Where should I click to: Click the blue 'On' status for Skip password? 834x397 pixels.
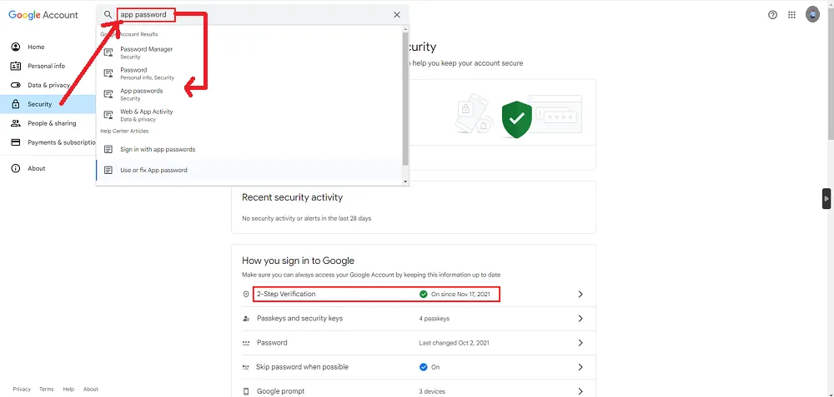(x=430, y=367)
